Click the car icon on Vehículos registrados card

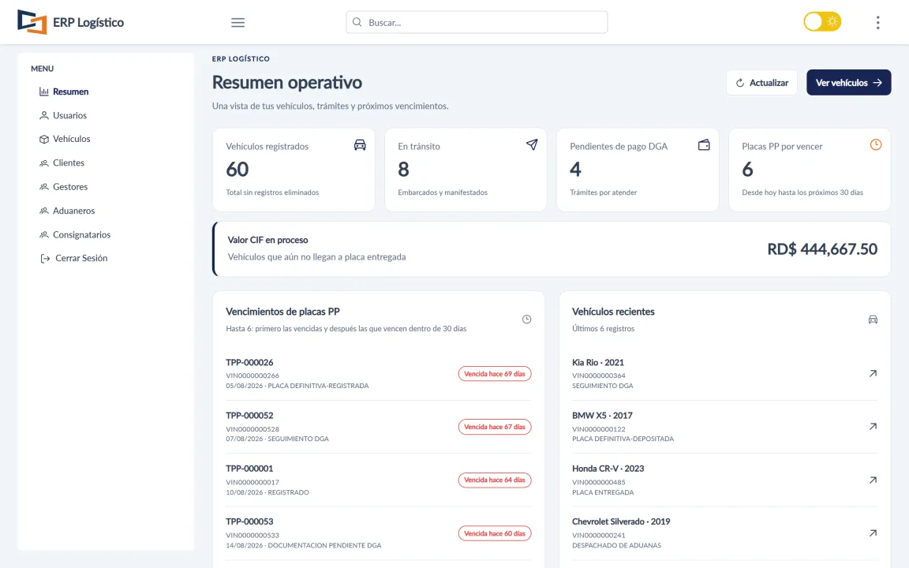(x=360, y=145)
